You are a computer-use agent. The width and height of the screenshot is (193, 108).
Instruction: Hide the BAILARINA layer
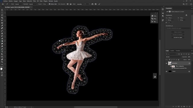[x=166, y=63]
